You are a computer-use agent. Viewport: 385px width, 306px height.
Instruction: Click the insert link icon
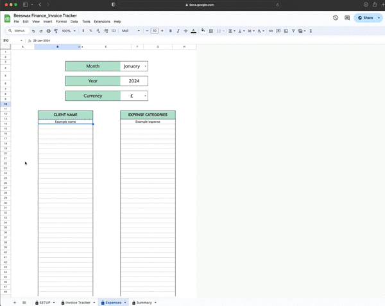271,31
